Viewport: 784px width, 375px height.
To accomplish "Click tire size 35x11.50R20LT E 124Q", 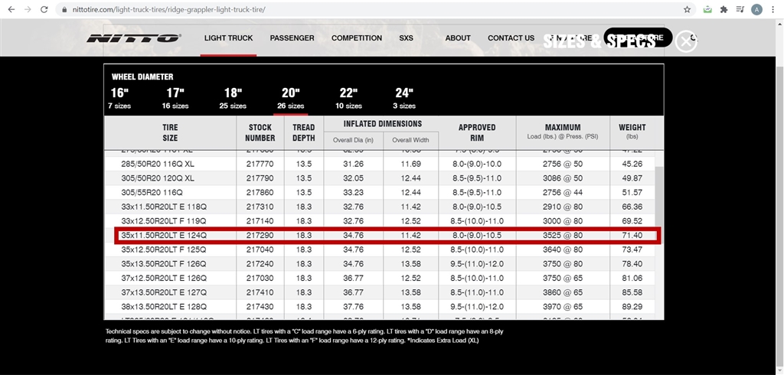I will coord(164,235).
